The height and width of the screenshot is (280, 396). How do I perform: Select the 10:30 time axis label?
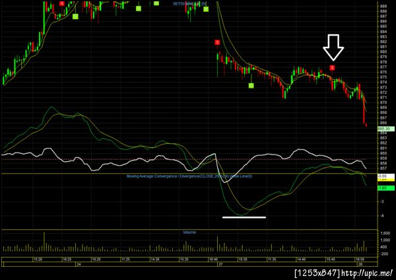point(243,260)
